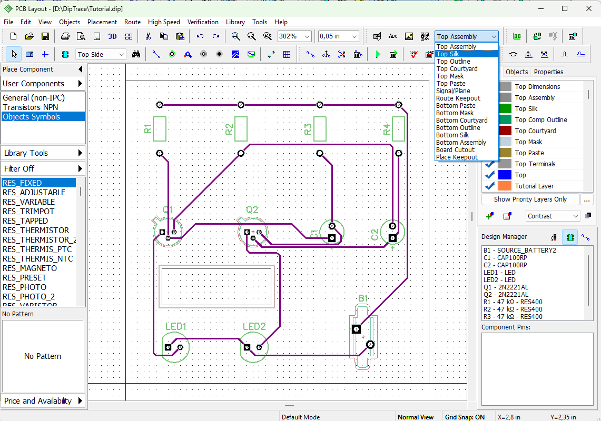Screen dimensions: 601x421
Task: Toggle visibility checkmark for Tutorial Layer
Action: pyautogui.click(x=489, y=186)
